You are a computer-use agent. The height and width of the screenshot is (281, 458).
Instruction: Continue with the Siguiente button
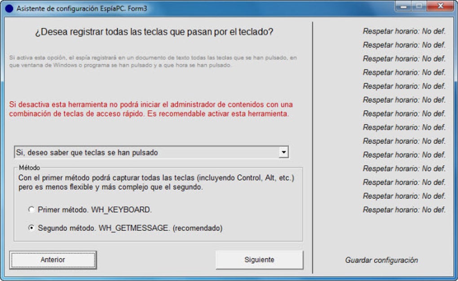pyautogui.click(x=260, y=260)
